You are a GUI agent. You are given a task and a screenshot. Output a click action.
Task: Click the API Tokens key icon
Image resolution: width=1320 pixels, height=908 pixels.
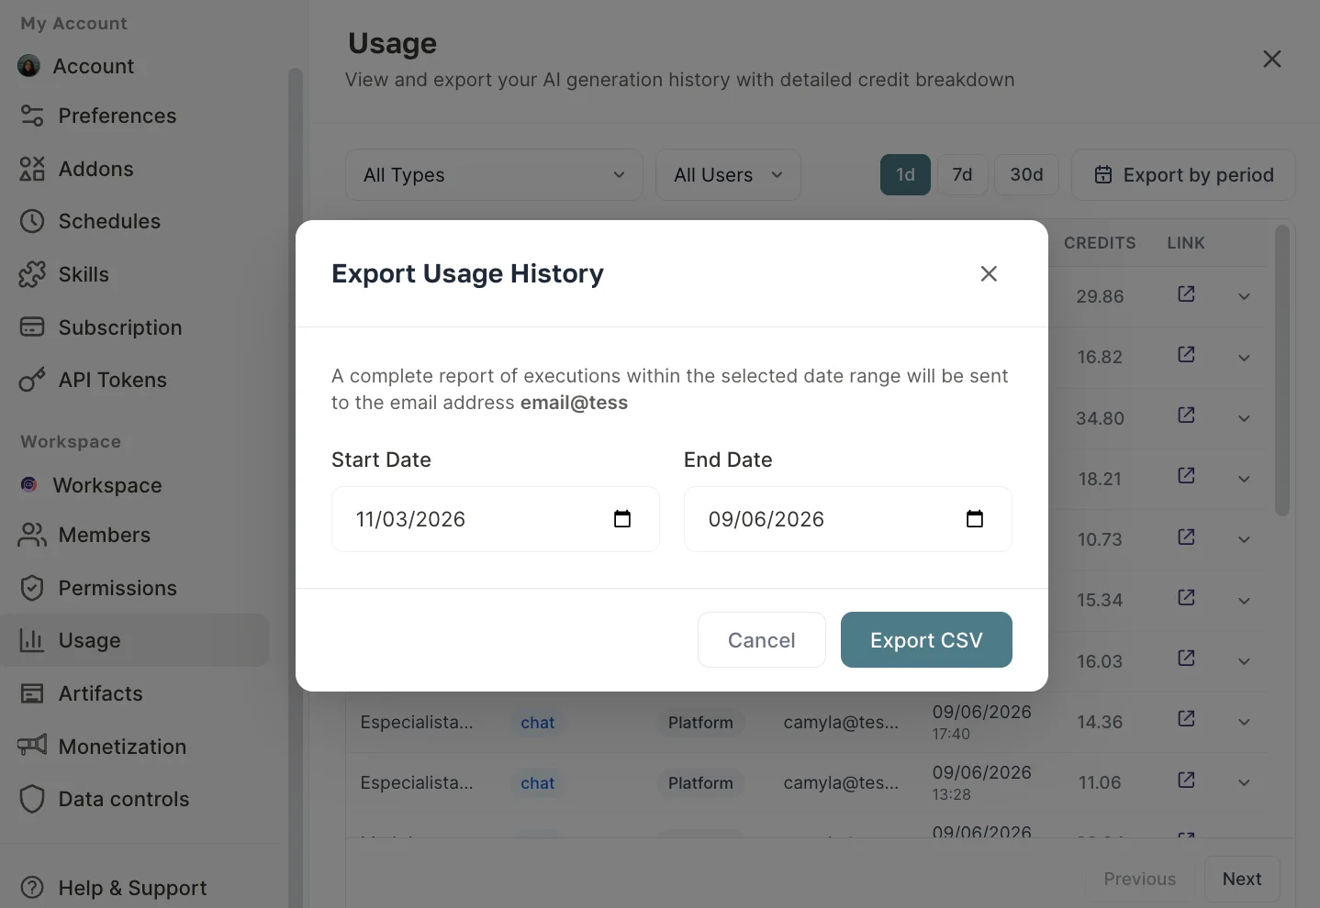(32, 380)
